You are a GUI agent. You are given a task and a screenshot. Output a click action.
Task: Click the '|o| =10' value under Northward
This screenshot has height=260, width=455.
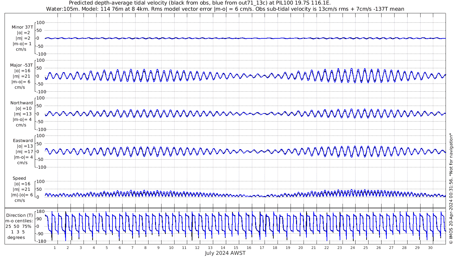(23, 108)
